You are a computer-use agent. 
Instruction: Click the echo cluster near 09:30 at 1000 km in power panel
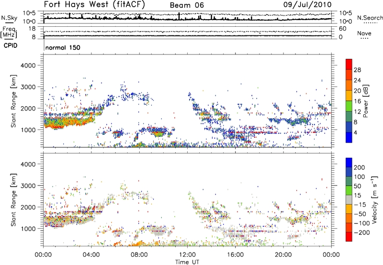(x=159, y=131)
